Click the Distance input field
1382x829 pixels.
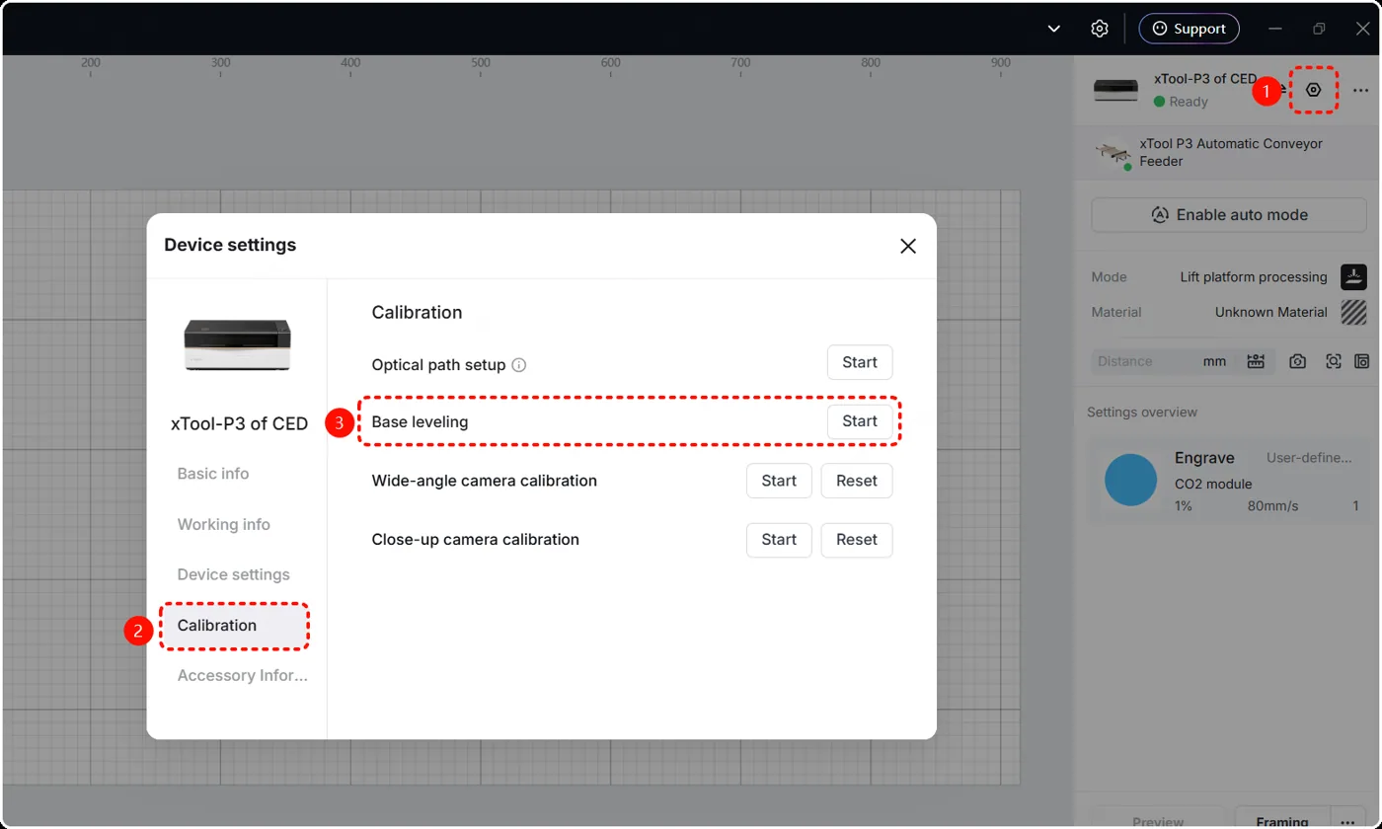click(1145, 361)
